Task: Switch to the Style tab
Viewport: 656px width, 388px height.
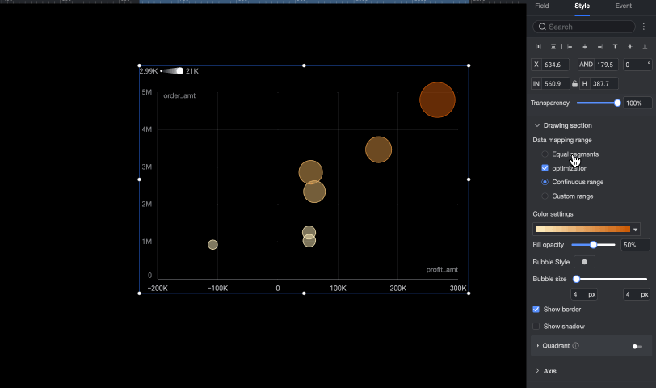Action: click(x=582, y=6)
